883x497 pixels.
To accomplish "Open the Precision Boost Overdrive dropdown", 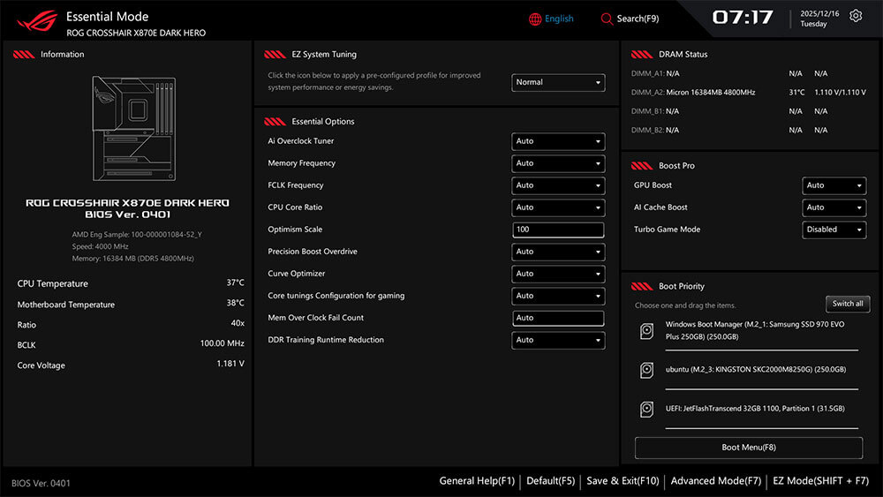I will 558,252.
